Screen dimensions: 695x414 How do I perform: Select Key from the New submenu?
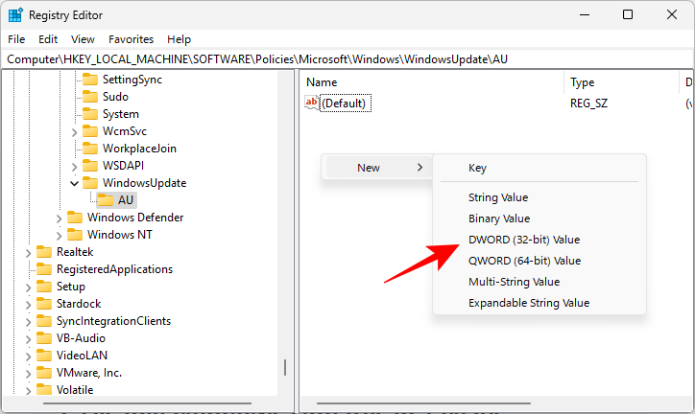point(477,168)
